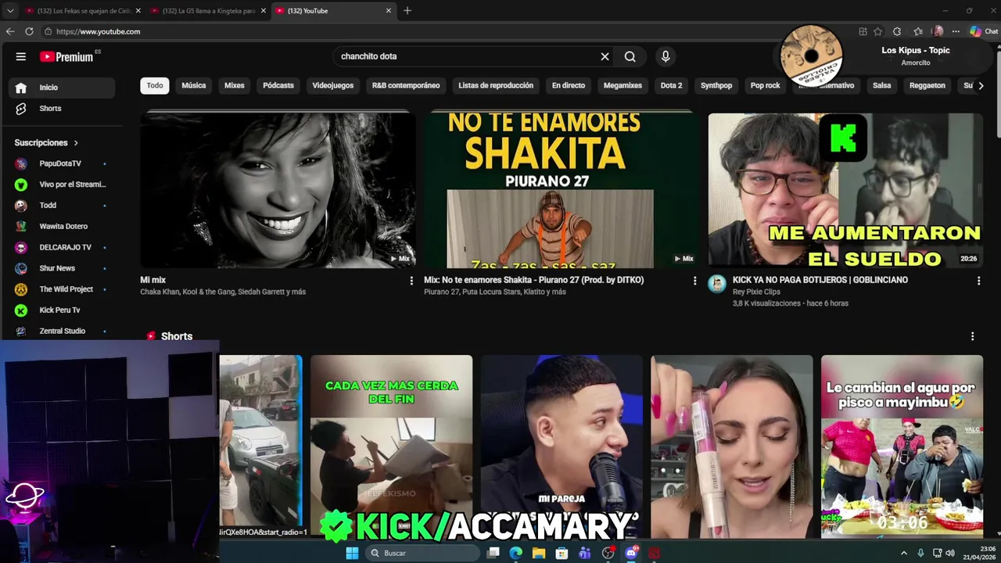
Task: Select the En directo chip
Action: pyautogui.click(x=569, y=85)
